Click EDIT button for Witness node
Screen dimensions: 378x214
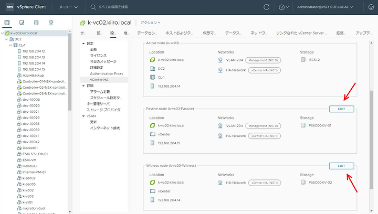[x=341, y=166]
